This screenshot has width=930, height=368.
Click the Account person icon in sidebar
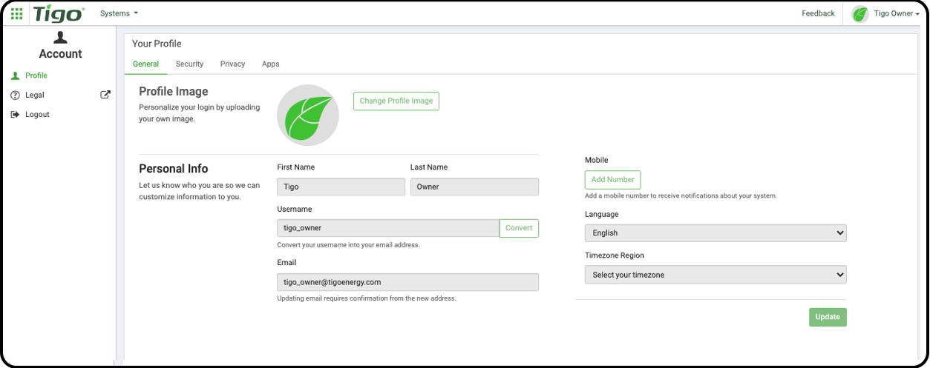coord(60,37)
